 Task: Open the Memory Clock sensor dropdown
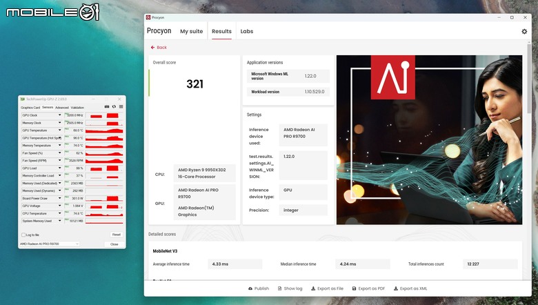pos(59,123)
